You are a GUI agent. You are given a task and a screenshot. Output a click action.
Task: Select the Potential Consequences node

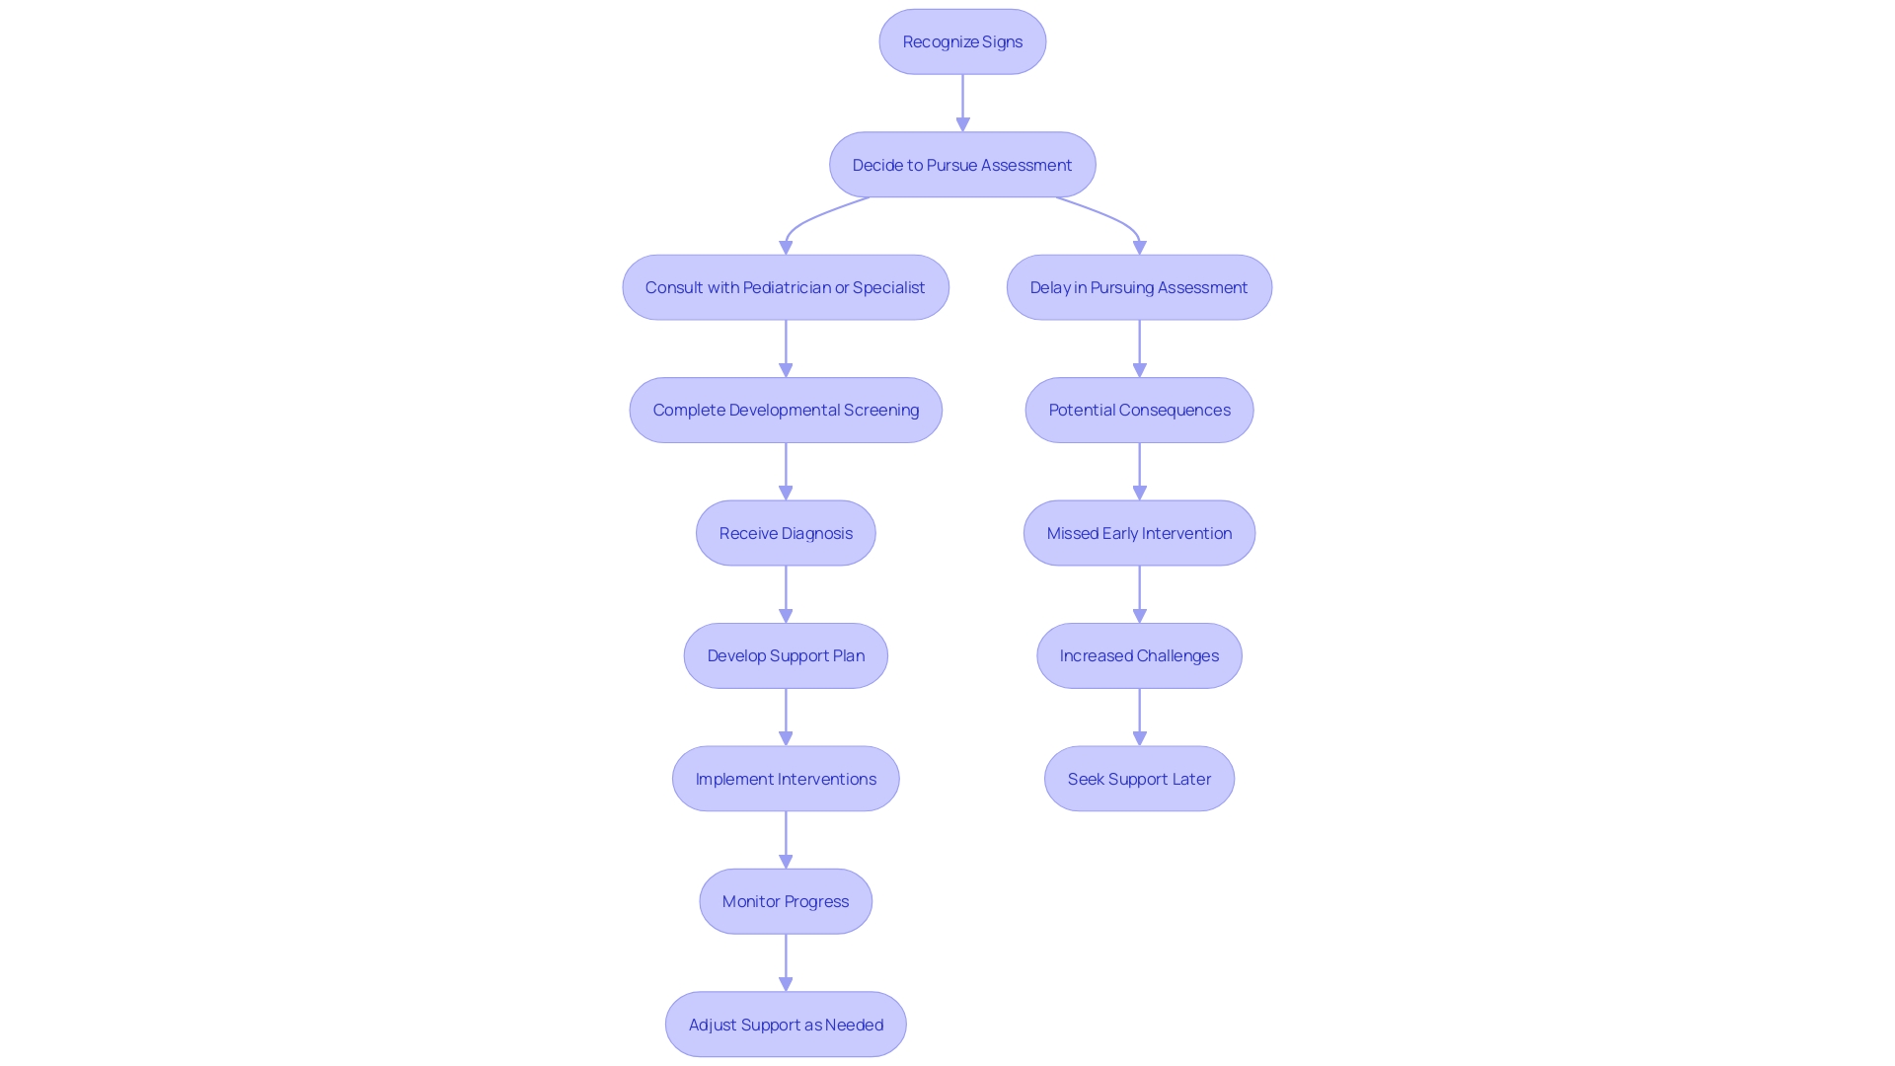(1139, 410)
